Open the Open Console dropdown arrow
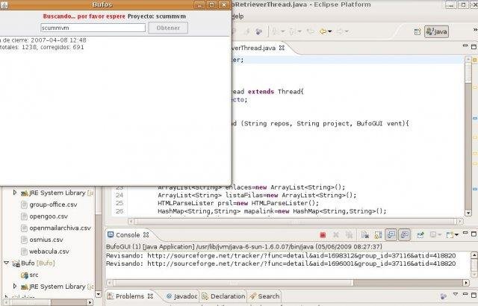The width and height of the screenshot is (478, 306). point(456,235)
